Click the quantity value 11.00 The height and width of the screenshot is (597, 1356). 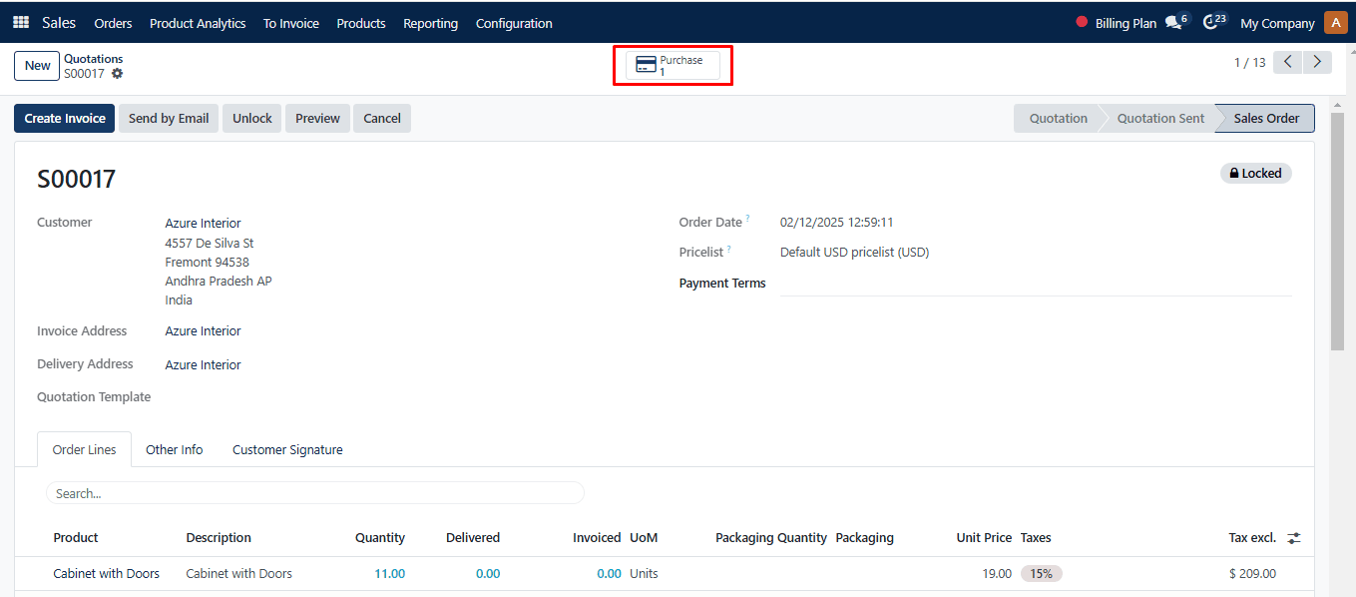tap(390, 574)
